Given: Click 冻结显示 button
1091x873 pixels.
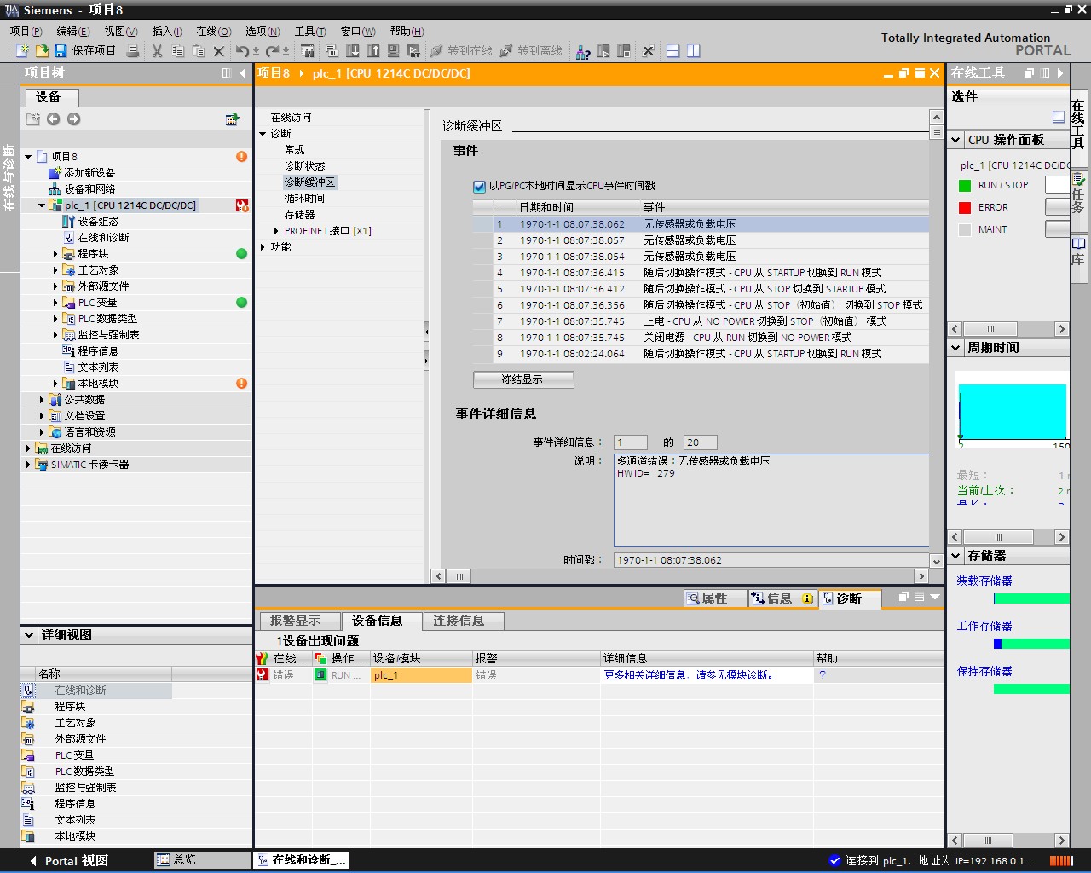Looking at the screenshot, I should (x=523, y=379).
